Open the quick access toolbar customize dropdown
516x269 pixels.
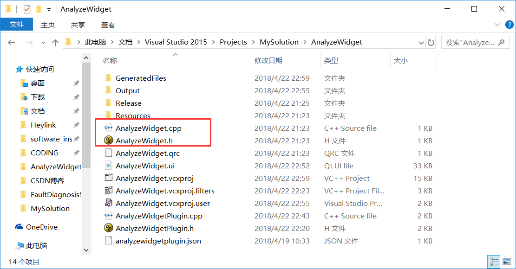click(49, 10)
